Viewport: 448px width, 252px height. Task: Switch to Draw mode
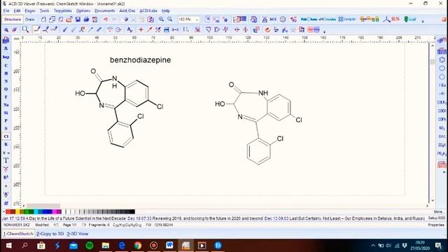(x=29, y=20)
